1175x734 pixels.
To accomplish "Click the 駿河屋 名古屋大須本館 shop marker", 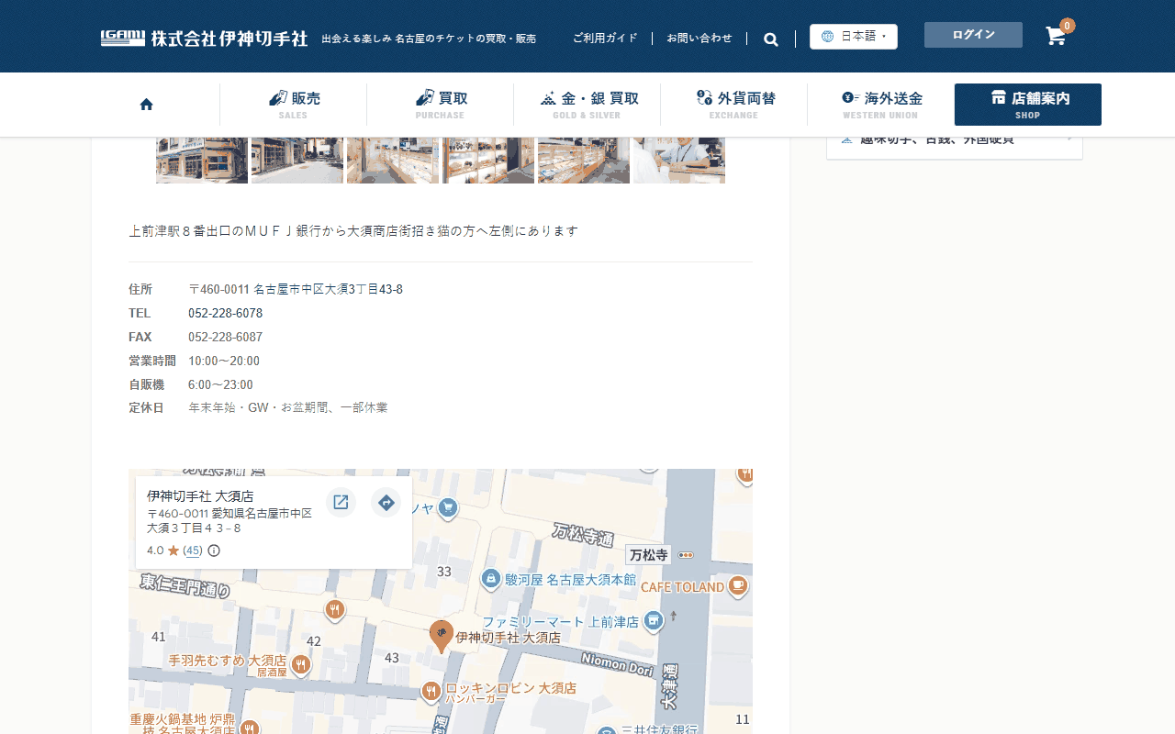I will pos(491,579).
